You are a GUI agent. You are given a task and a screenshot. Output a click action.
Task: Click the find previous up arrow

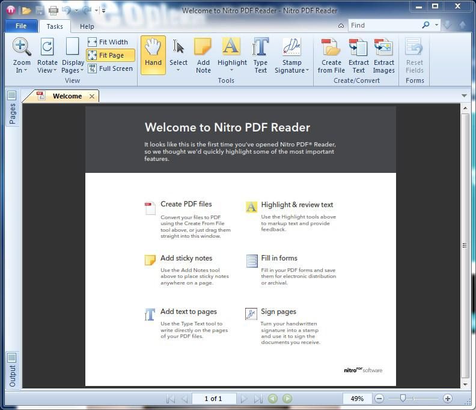tap(462, 25)
